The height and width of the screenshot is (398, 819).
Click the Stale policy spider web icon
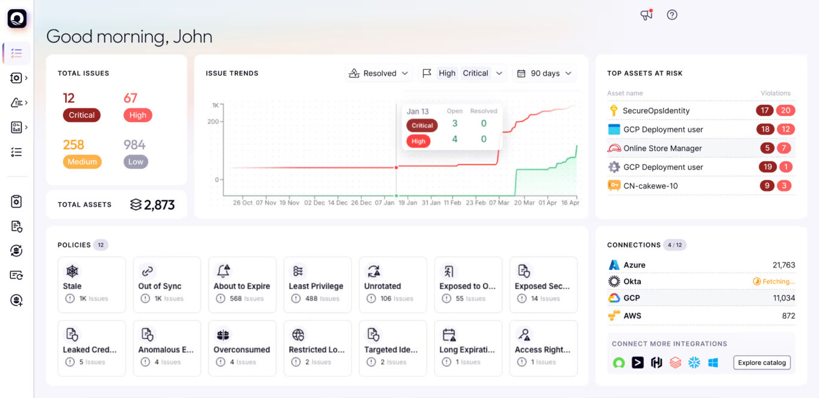[x=72, y=271]
